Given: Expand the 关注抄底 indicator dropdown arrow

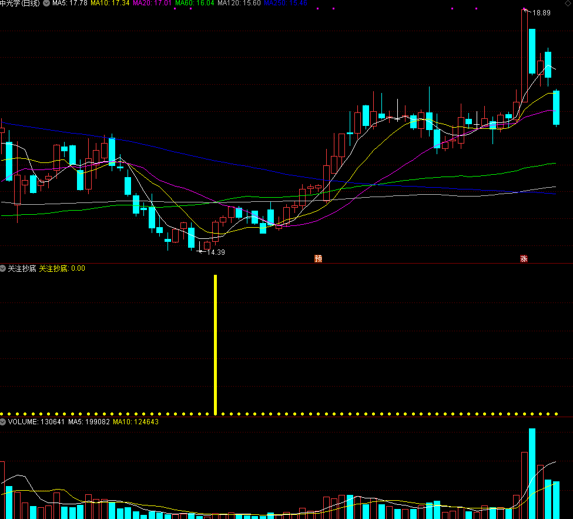Looking at the screenshot, I should (3, 268).
